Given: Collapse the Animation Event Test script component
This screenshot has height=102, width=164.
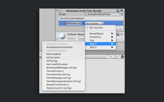Looking at the screenshot, I should click(x=57, y=11).
